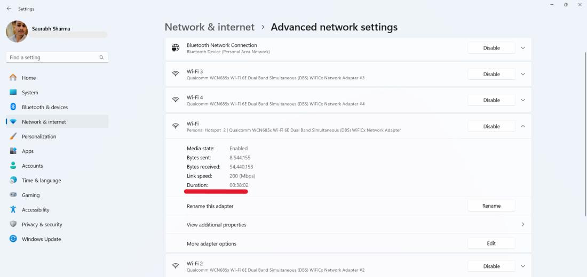
Task: Open Privacy & security section
Action: (x=42, y=225)
